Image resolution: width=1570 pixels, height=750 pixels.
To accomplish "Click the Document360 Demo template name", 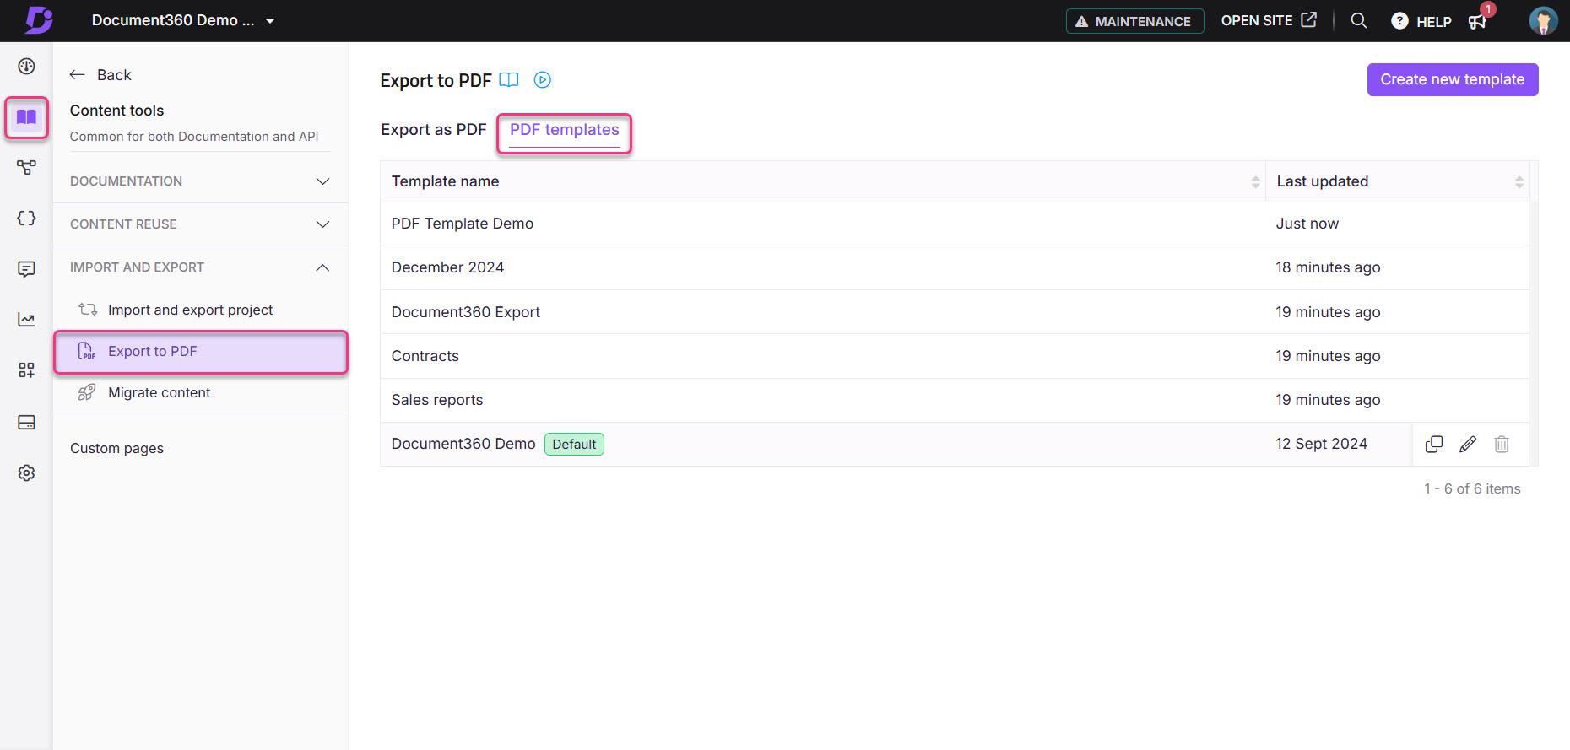I will click(x=463, y=444).
